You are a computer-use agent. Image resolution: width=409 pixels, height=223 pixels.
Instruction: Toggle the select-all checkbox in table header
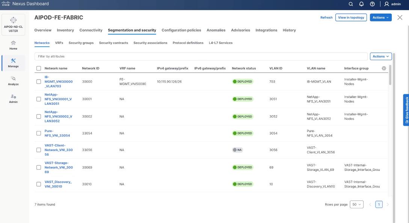click(x=39, y=68)
